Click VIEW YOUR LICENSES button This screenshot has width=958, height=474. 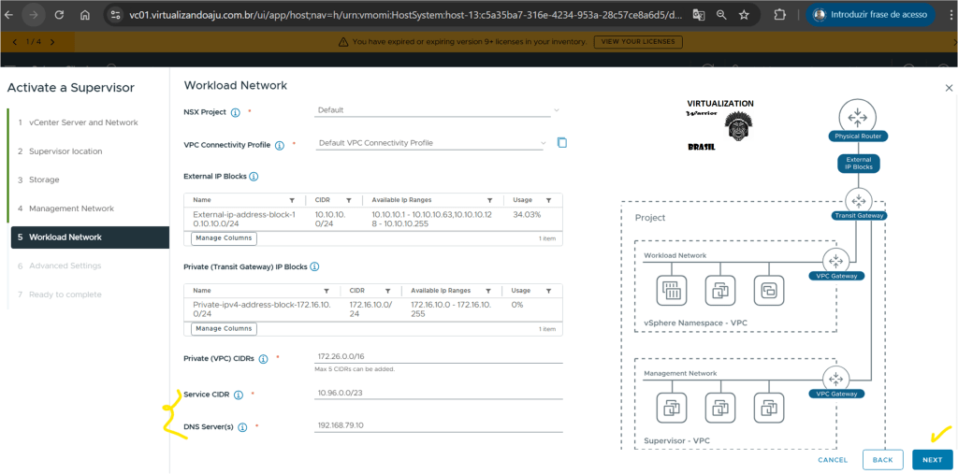[x=637, y=42]
